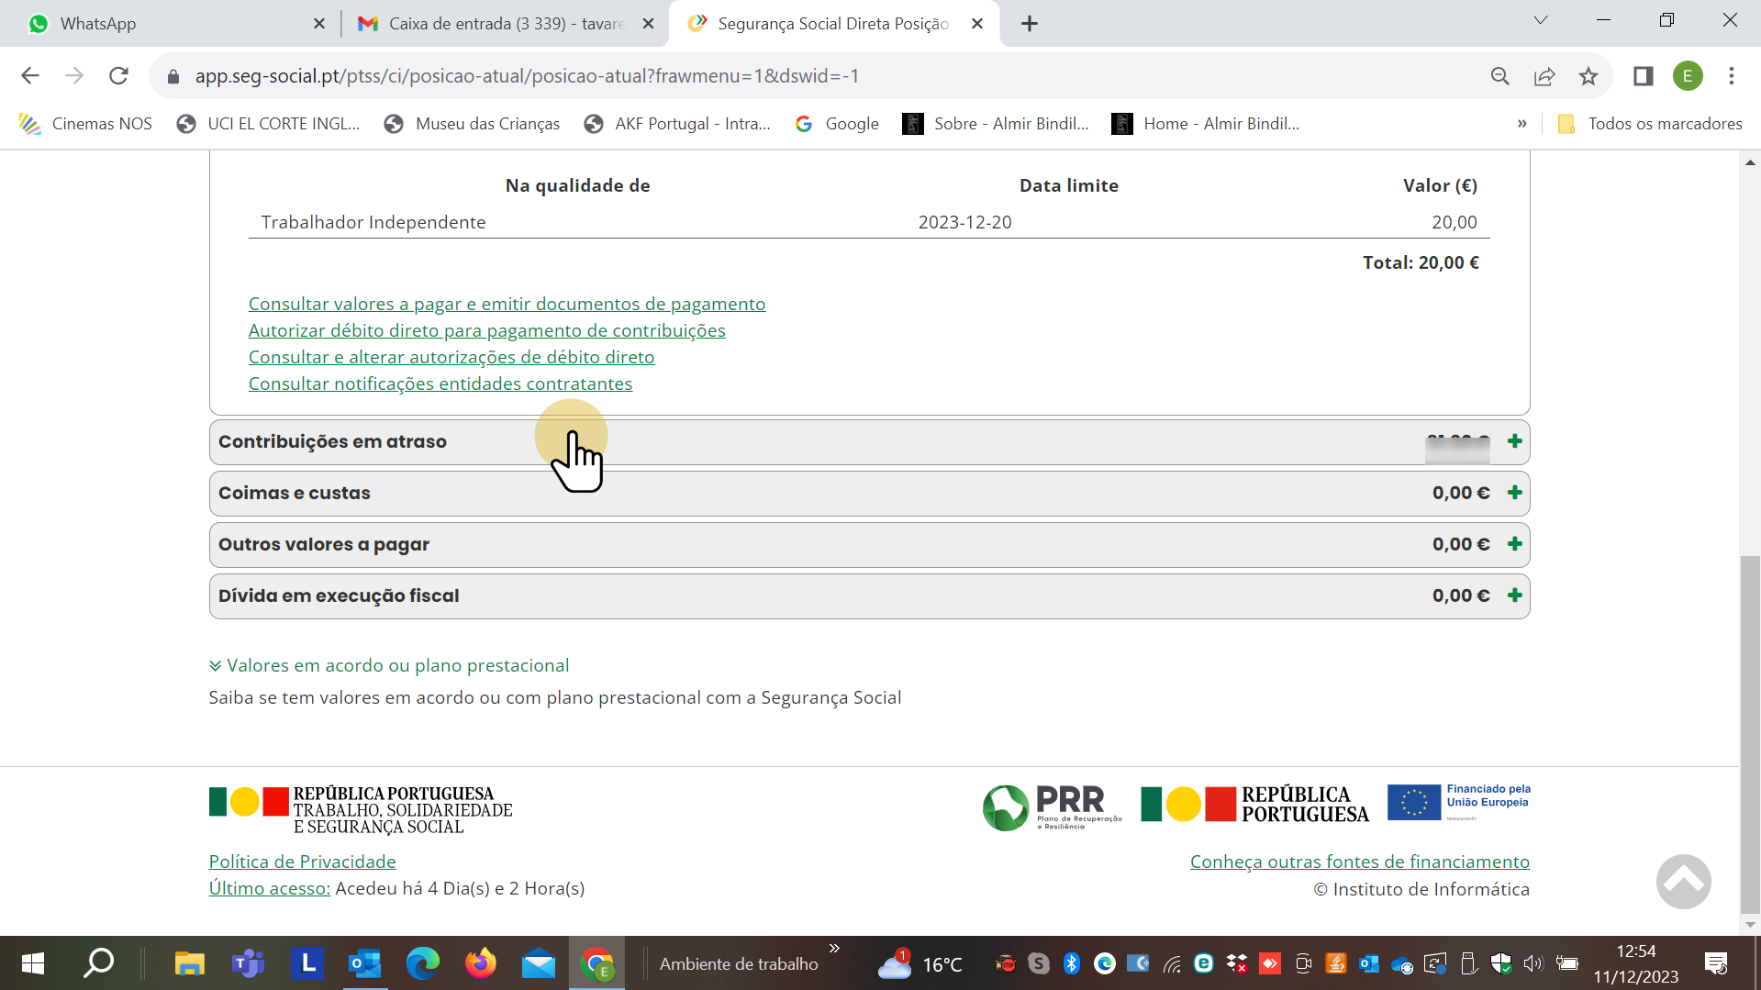Switch to the Gmail Caixa de entrada tab
Viewport: 1761px width, 990px height.
click(496, 24)
